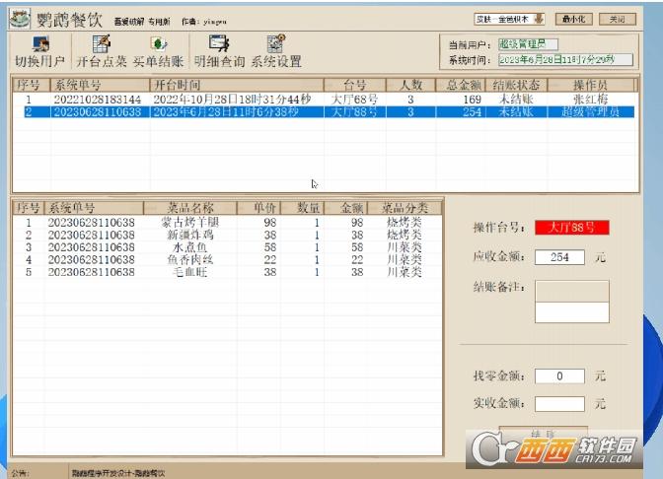This screenshot has width=663, height=479.
Task: Click the 总金额 column header
Action: tap(463, 86)
